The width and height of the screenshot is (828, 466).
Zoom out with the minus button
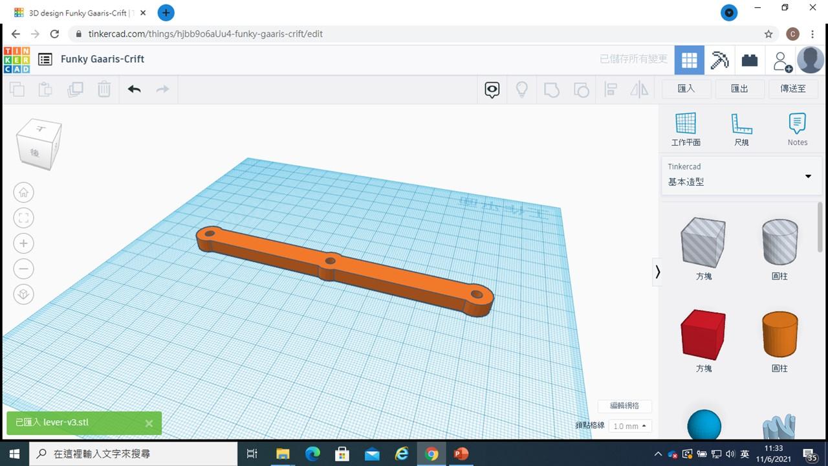[x=24, y=269]
